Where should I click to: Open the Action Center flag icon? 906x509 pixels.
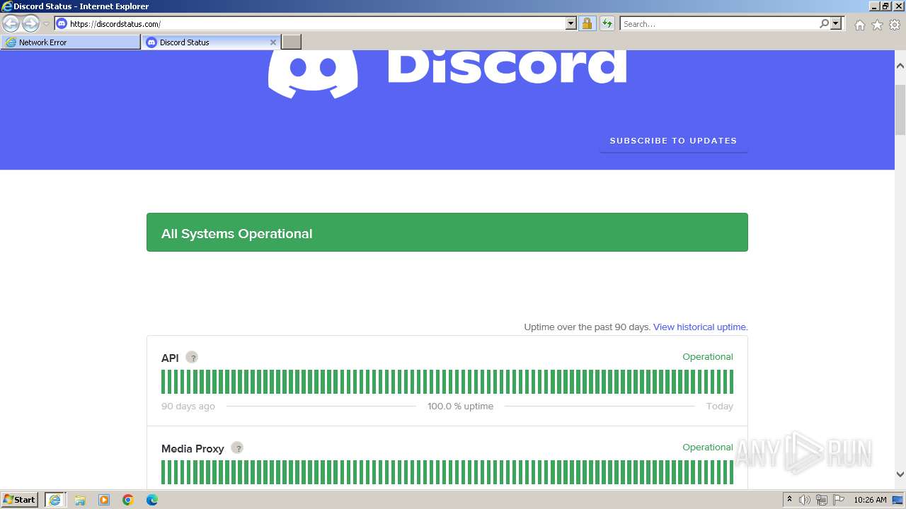pyautogui.click(x=839, y=500)
